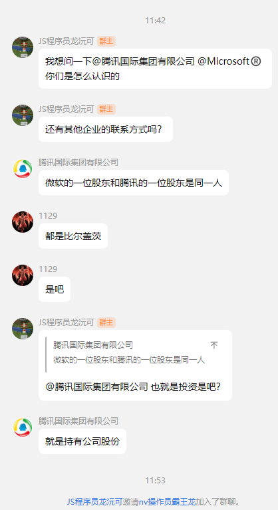Click the Tencent penguin avatar above 微软的一位股东

point(23,169)
